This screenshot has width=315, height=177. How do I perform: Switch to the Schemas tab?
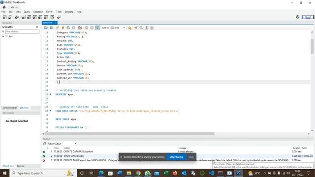tap(24, 108)
